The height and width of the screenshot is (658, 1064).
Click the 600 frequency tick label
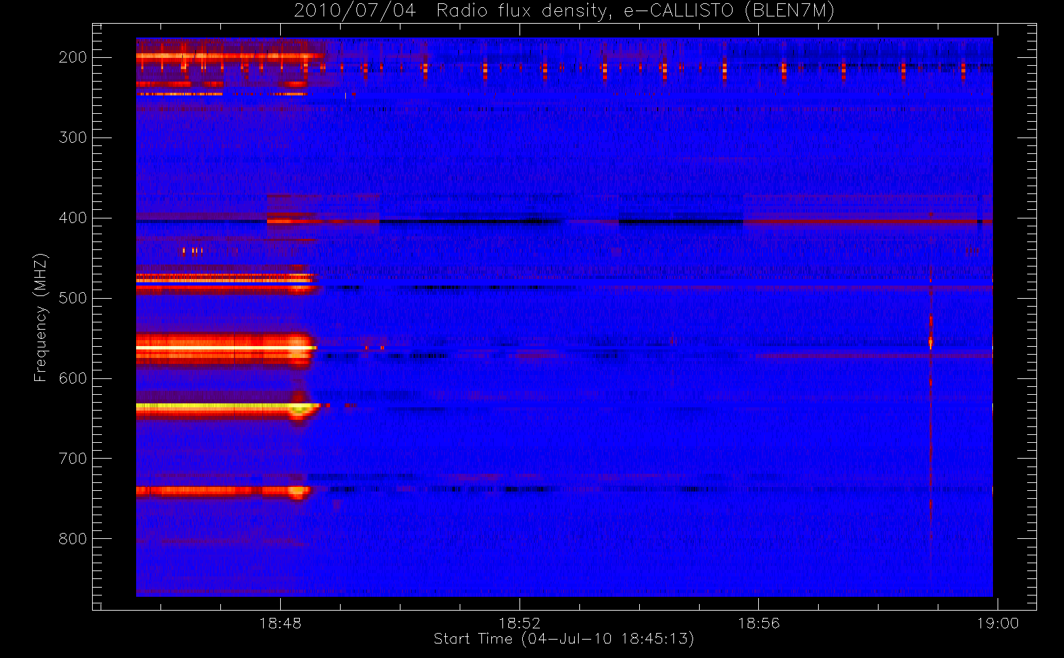tap(72, 378)
